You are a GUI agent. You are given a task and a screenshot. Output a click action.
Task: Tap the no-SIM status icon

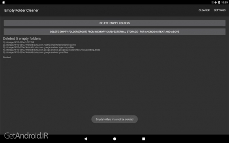212,2
